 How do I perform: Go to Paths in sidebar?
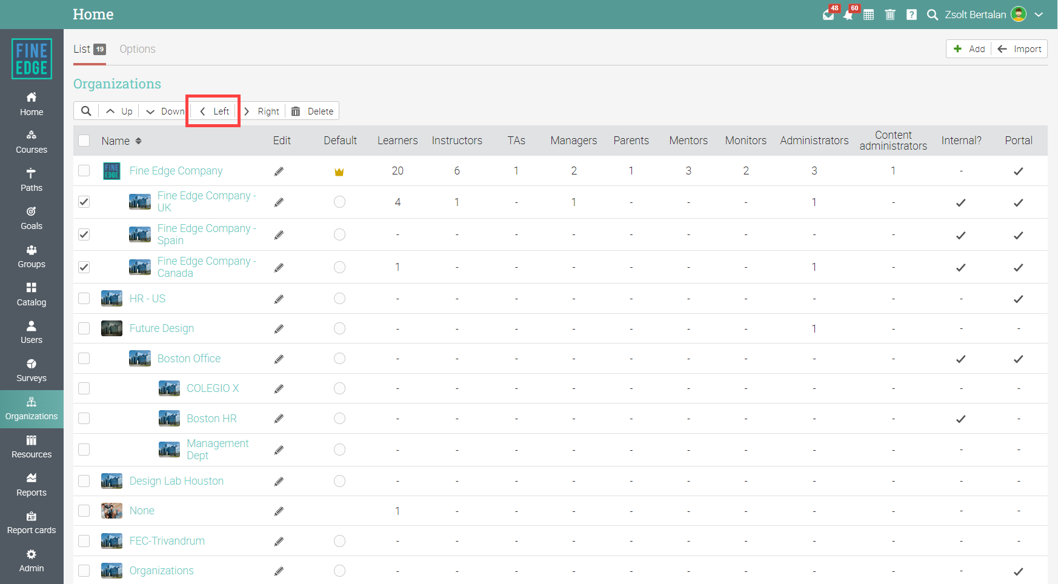click(32, 180)
